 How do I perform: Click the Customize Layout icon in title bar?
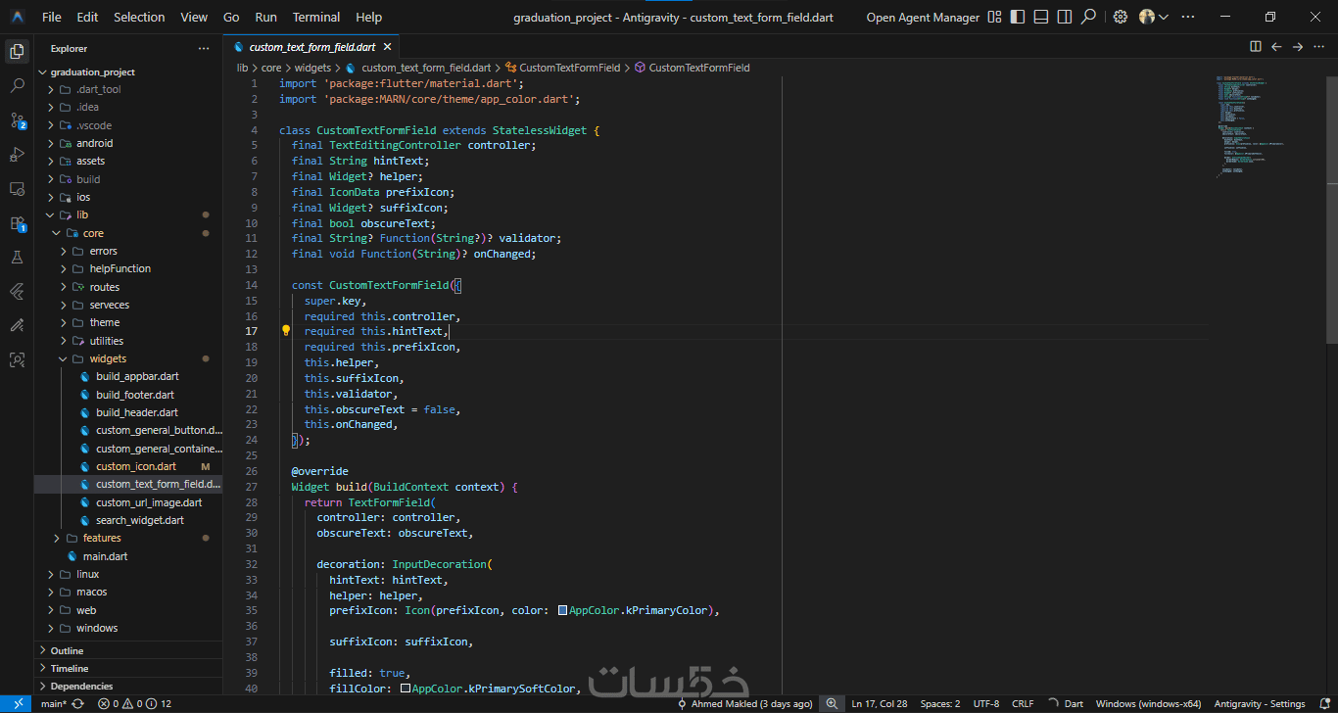pos(995,17)
